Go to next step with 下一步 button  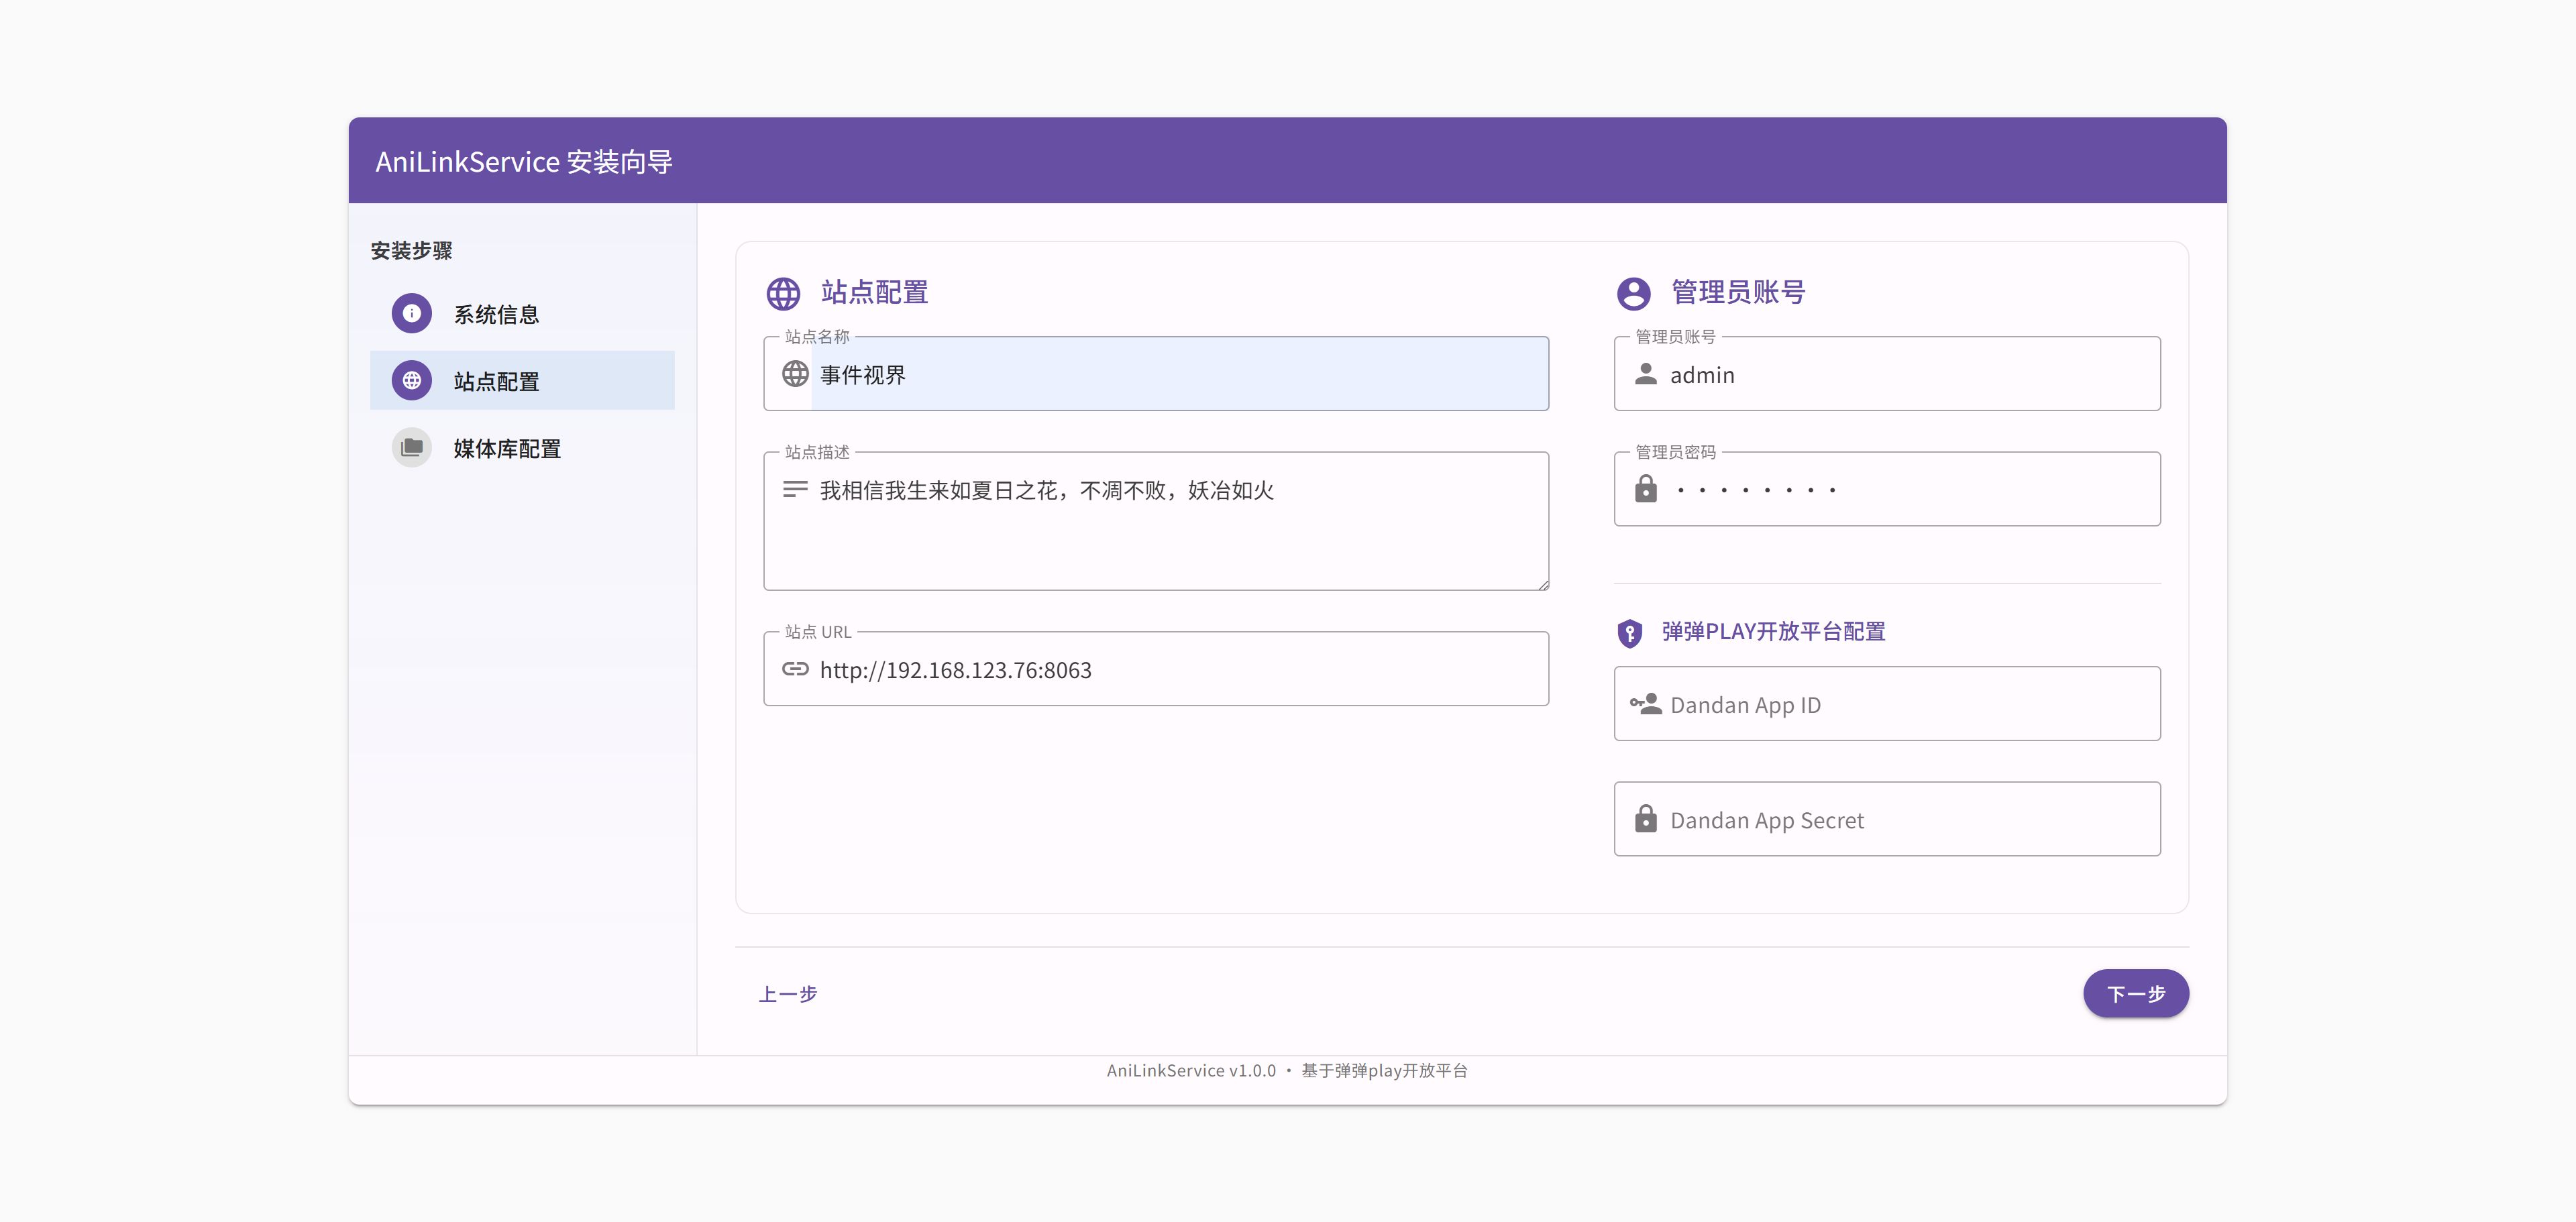[2135, 993]
